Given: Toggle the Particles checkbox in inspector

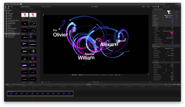Looking at the screenshot, I should pyautogui.click(x=172, y=22).
